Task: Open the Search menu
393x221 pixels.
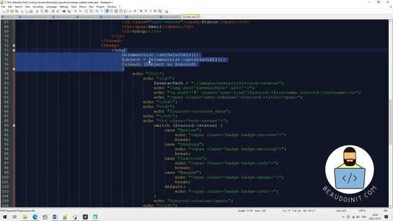Action: tap(18, 7)
